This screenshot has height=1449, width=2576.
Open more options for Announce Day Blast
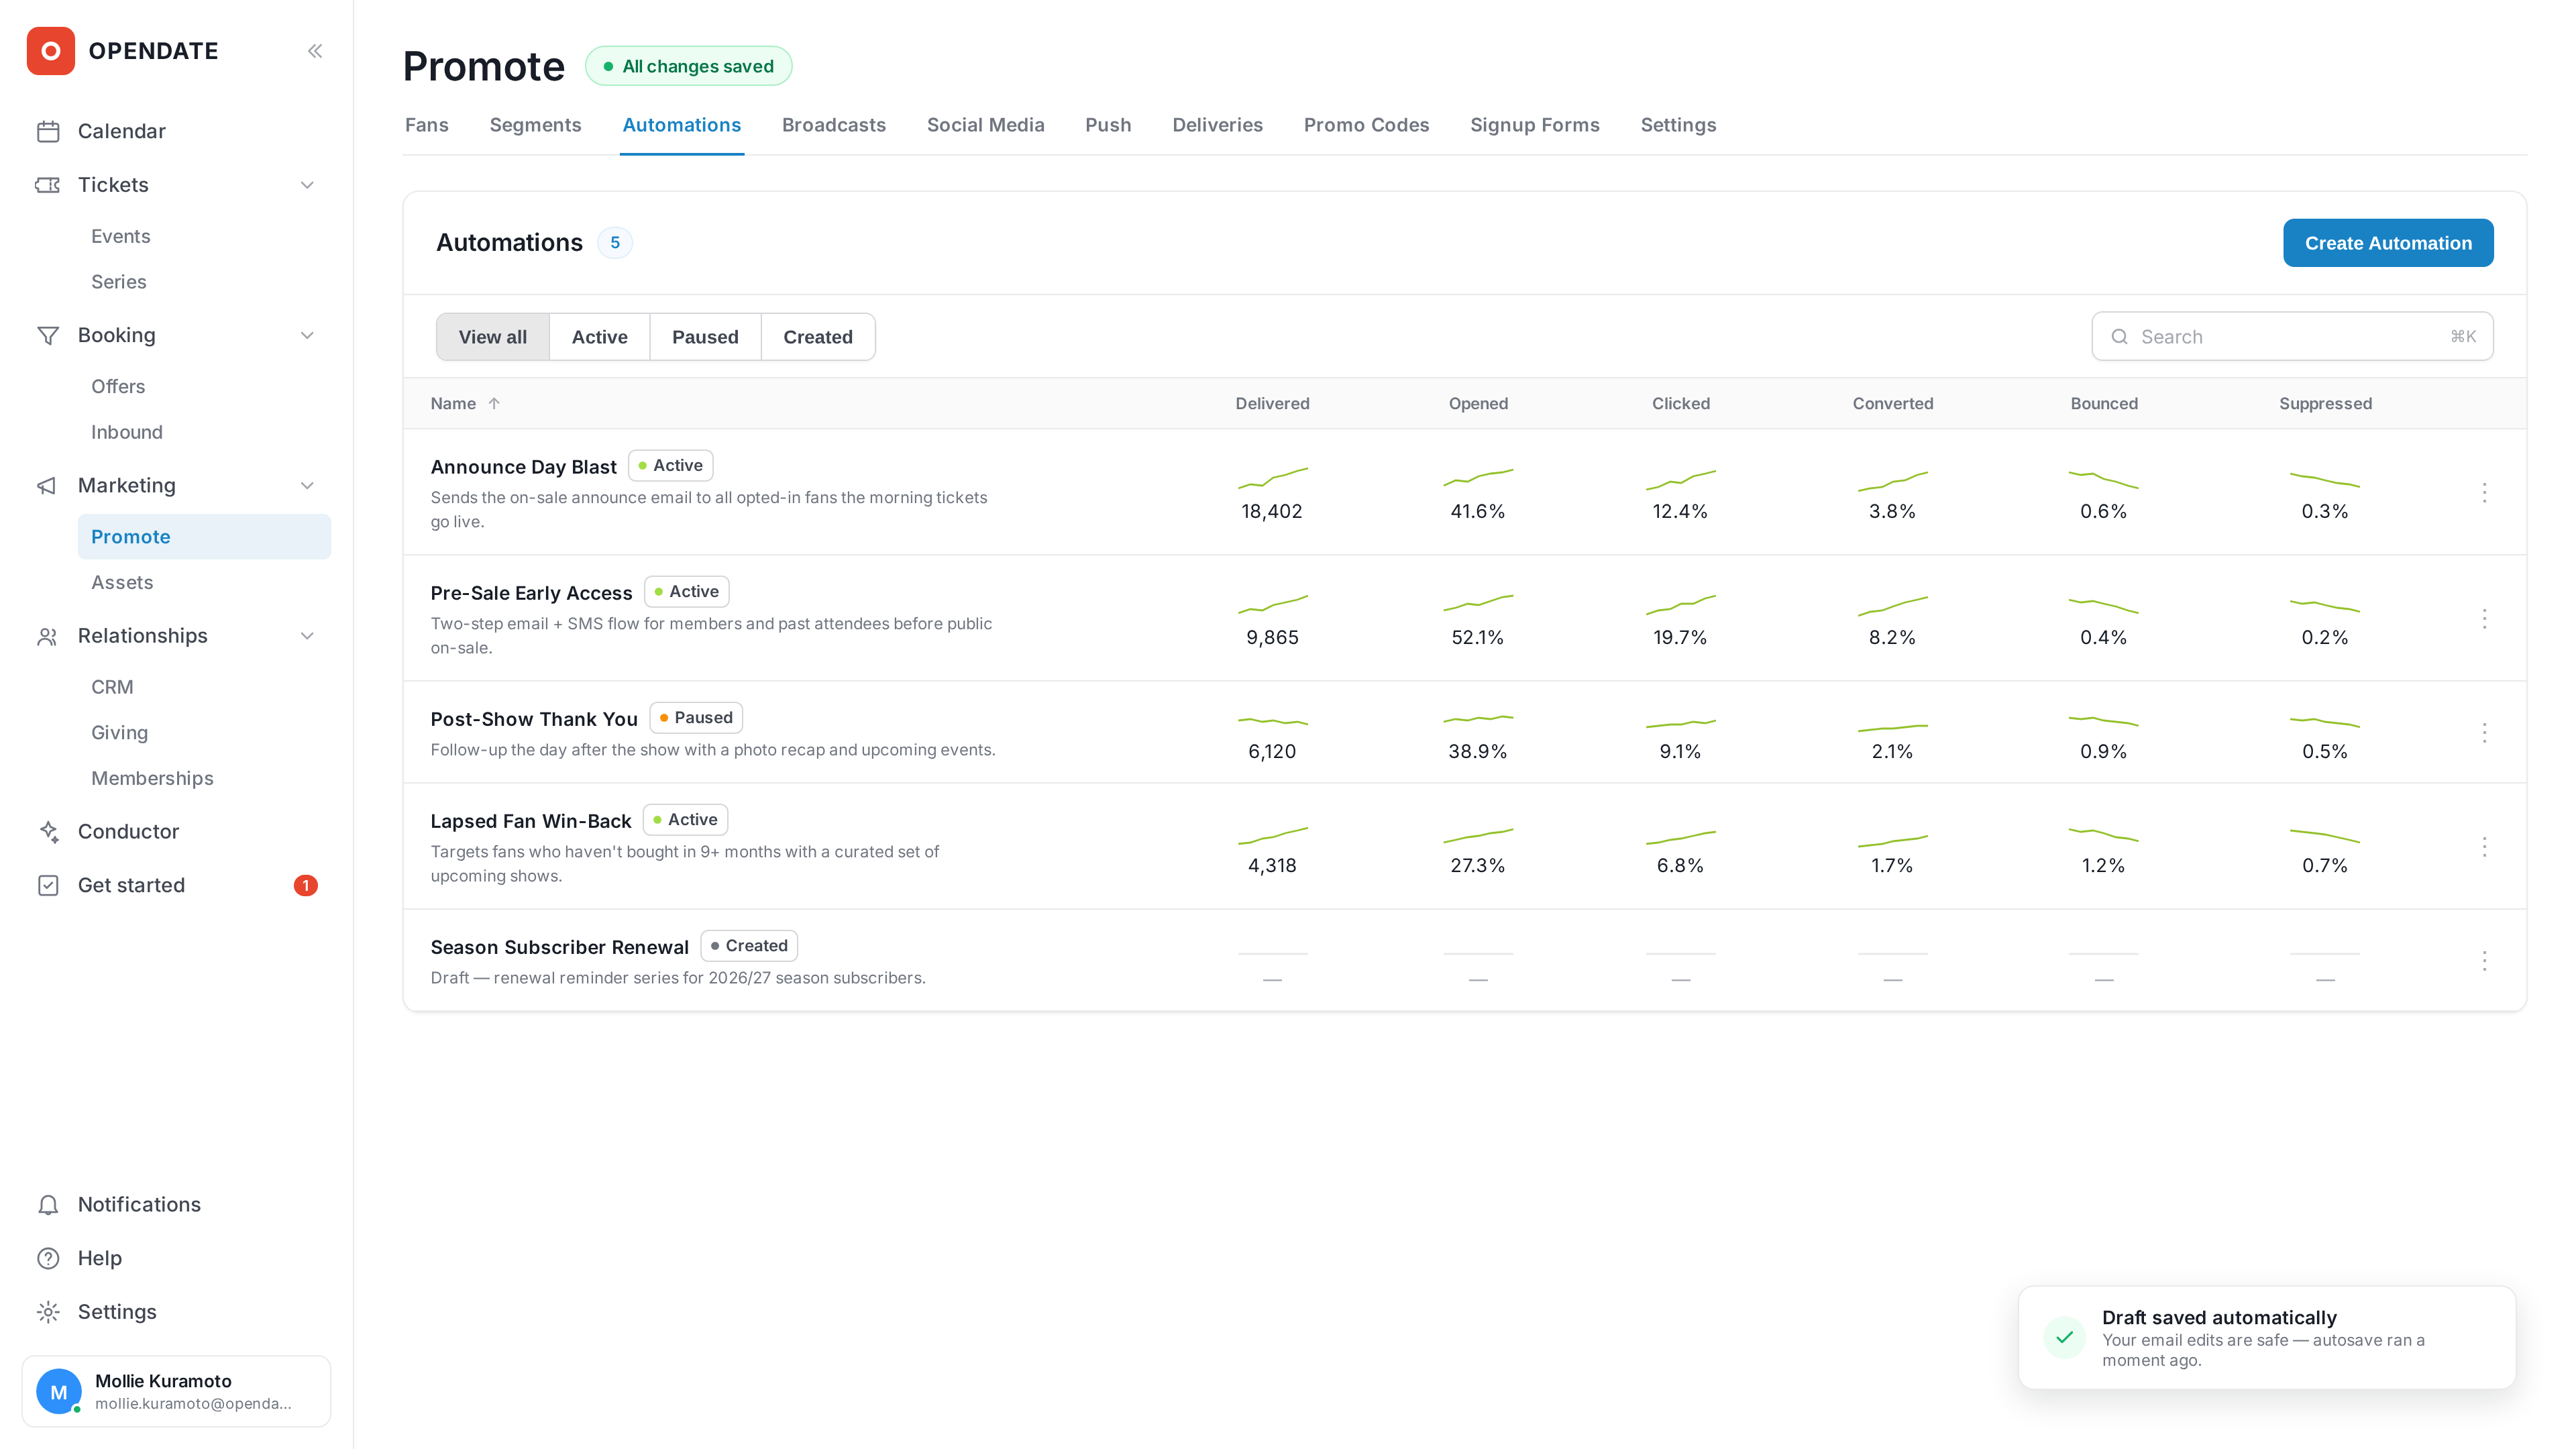pos(2484,492)
